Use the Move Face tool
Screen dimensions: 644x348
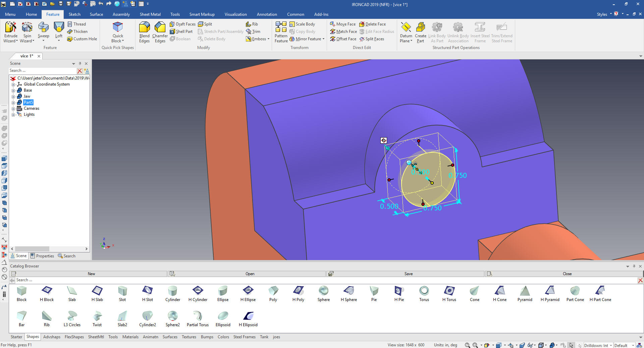[x=343, y=24]
